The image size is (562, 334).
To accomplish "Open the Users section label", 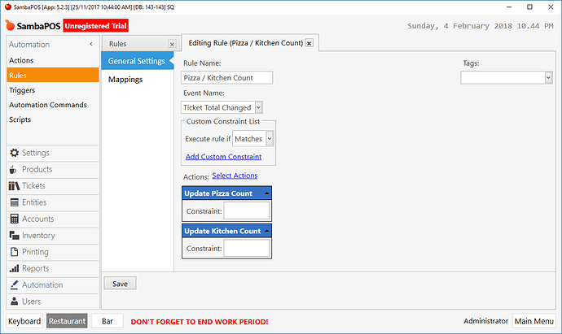I will (x=32, y=301).
